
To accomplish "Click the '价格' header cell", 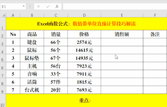I will (x=84, y=34).
